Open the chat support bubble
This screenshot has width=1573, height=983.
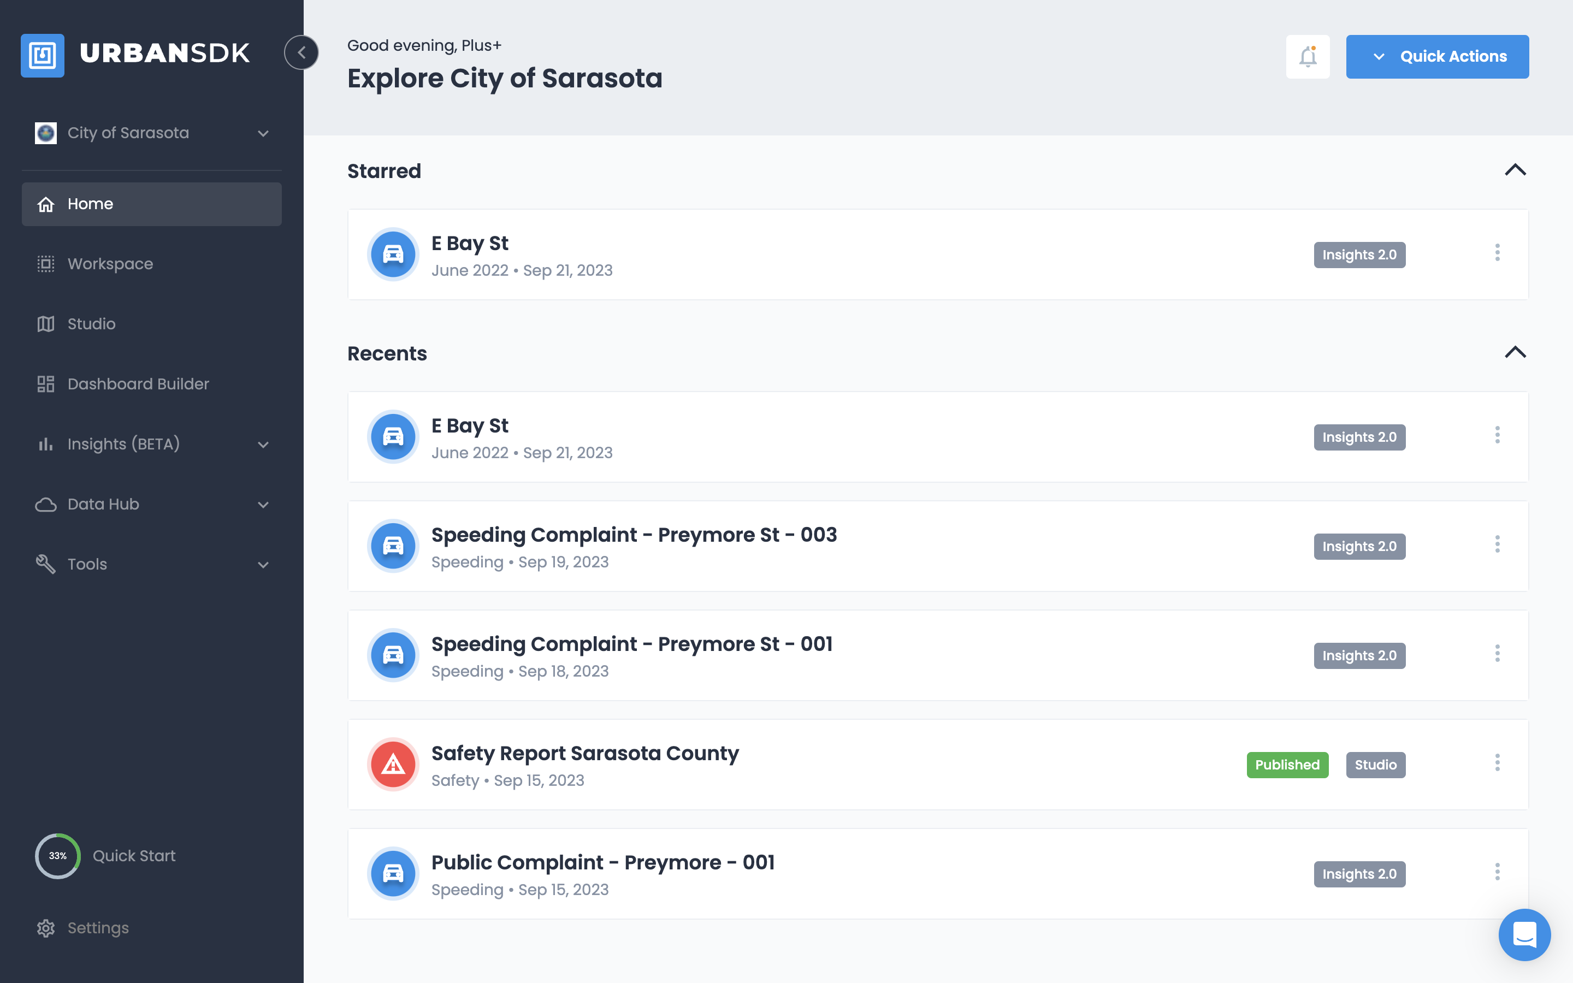click(x=1524, y=935)
